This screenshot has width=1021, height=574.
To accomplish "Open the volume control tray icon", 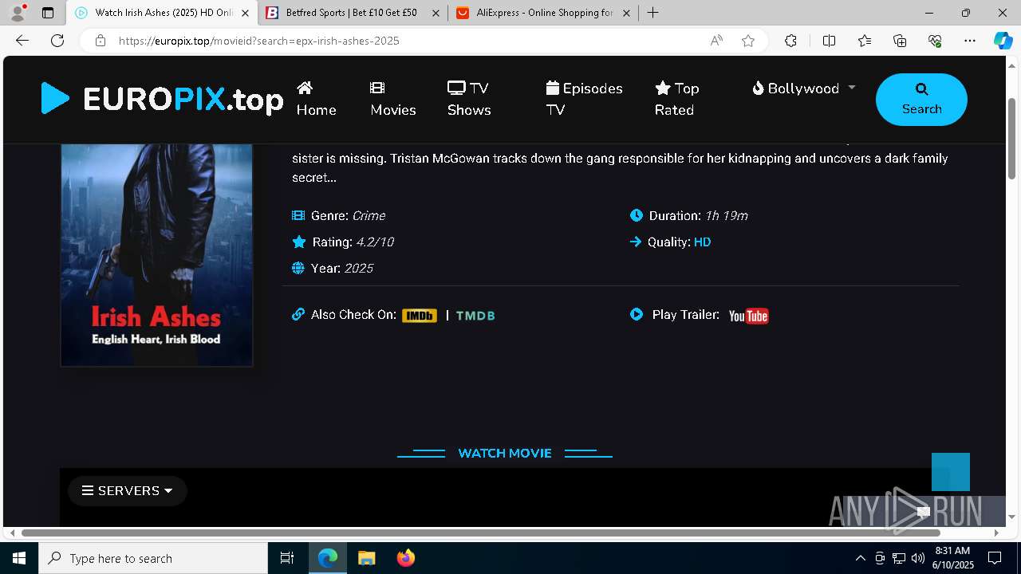I will 917,558.
